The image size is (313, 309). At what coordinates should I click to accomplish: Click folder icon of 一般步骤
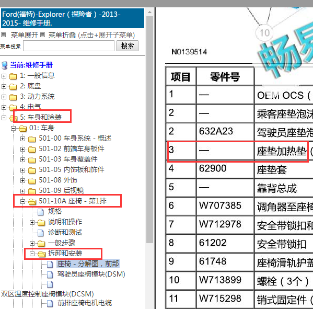click(41, 243)
